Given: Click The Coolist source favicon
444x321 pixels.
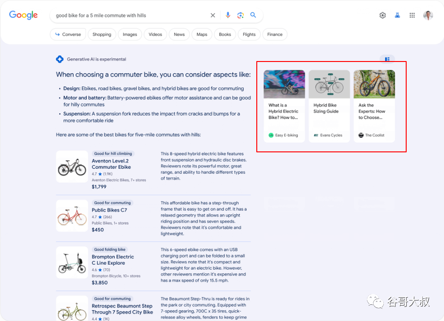Looking at the screenshot, I should (x=361, y=135).
